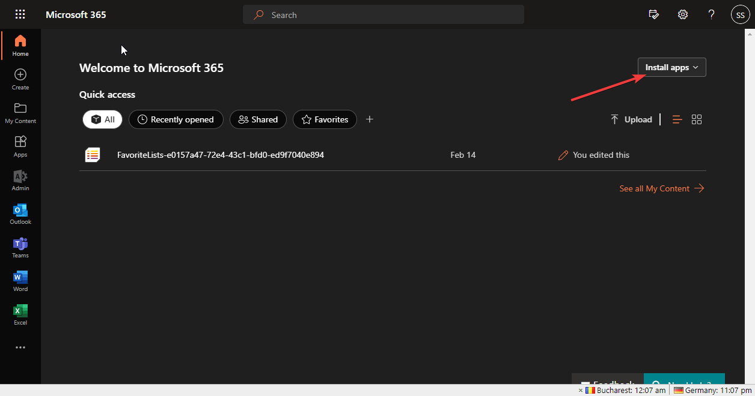
Task: Open Create from the sidebar
Action: coord(20,79)
